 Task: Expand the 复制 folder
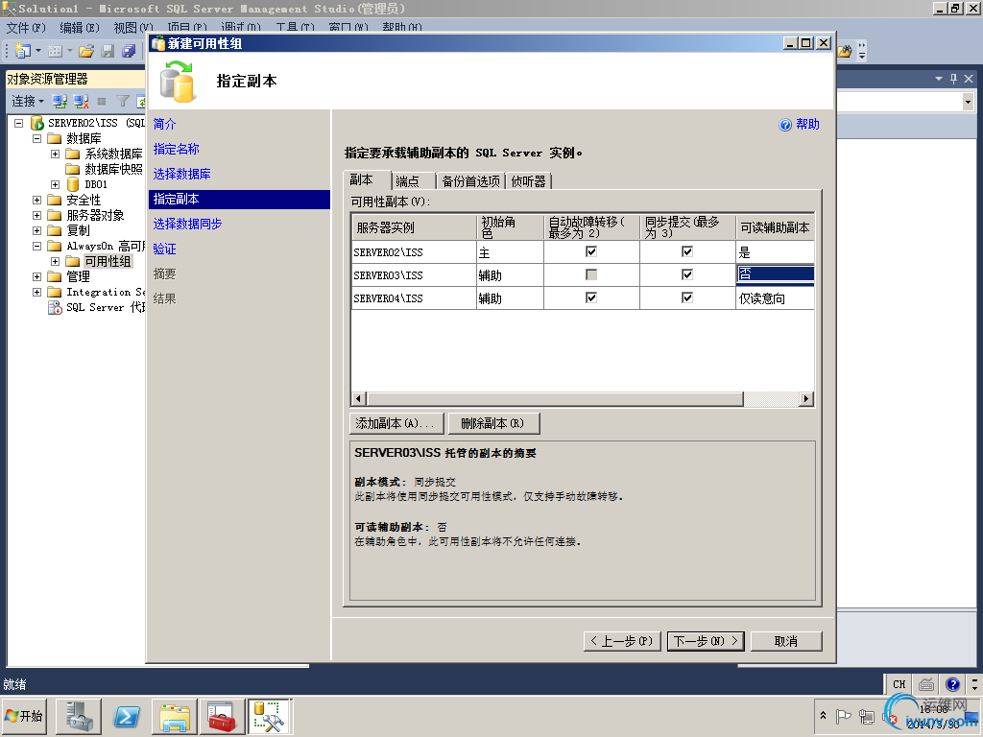[37, 230]
